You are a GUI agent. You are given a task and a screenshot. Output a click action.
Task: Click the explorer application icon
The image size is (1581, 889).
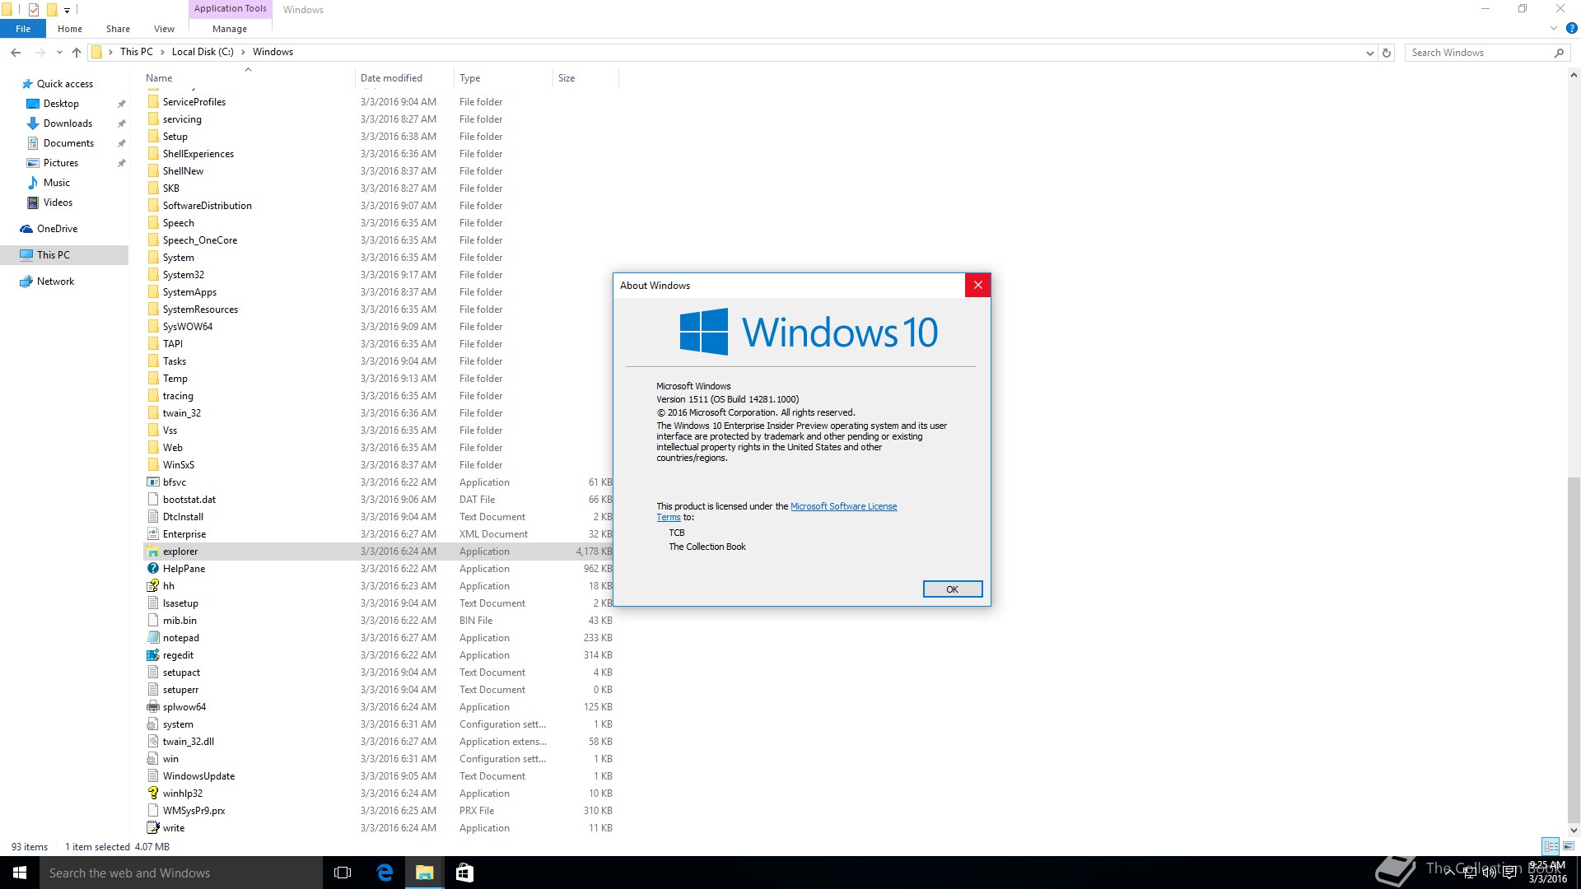[152, 552]
